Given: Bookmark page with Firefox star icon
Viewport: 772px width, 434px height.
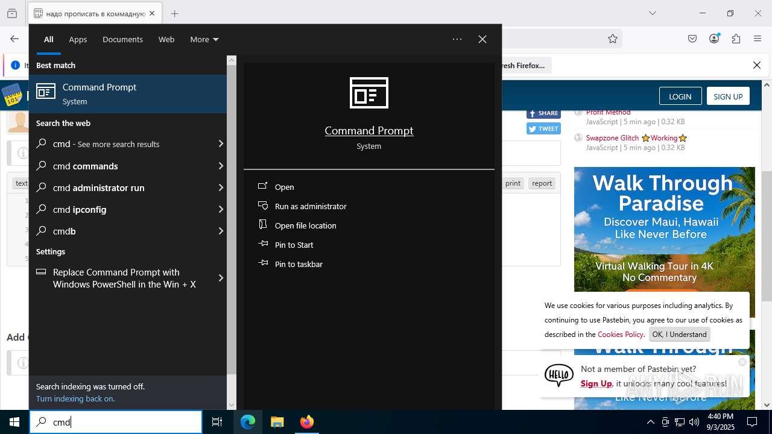Looking at the screenshot, I should click(613, 39).
